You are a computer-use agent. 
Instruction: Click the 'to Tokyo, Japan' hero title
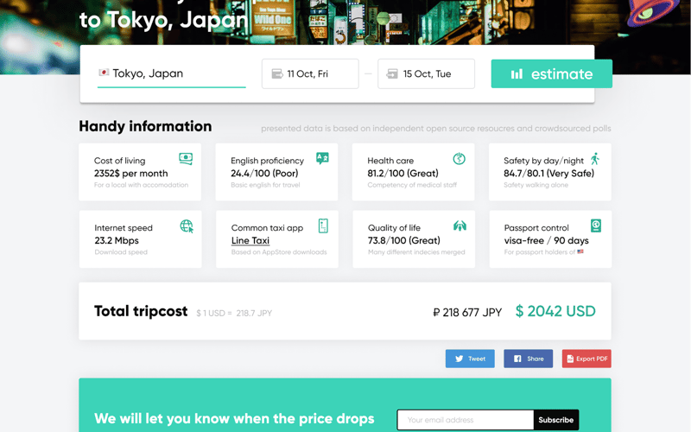(x=163, y=20)
